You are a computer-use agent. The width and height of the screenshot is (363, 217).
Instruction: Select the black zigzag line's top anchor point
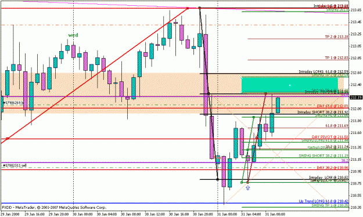200,8
